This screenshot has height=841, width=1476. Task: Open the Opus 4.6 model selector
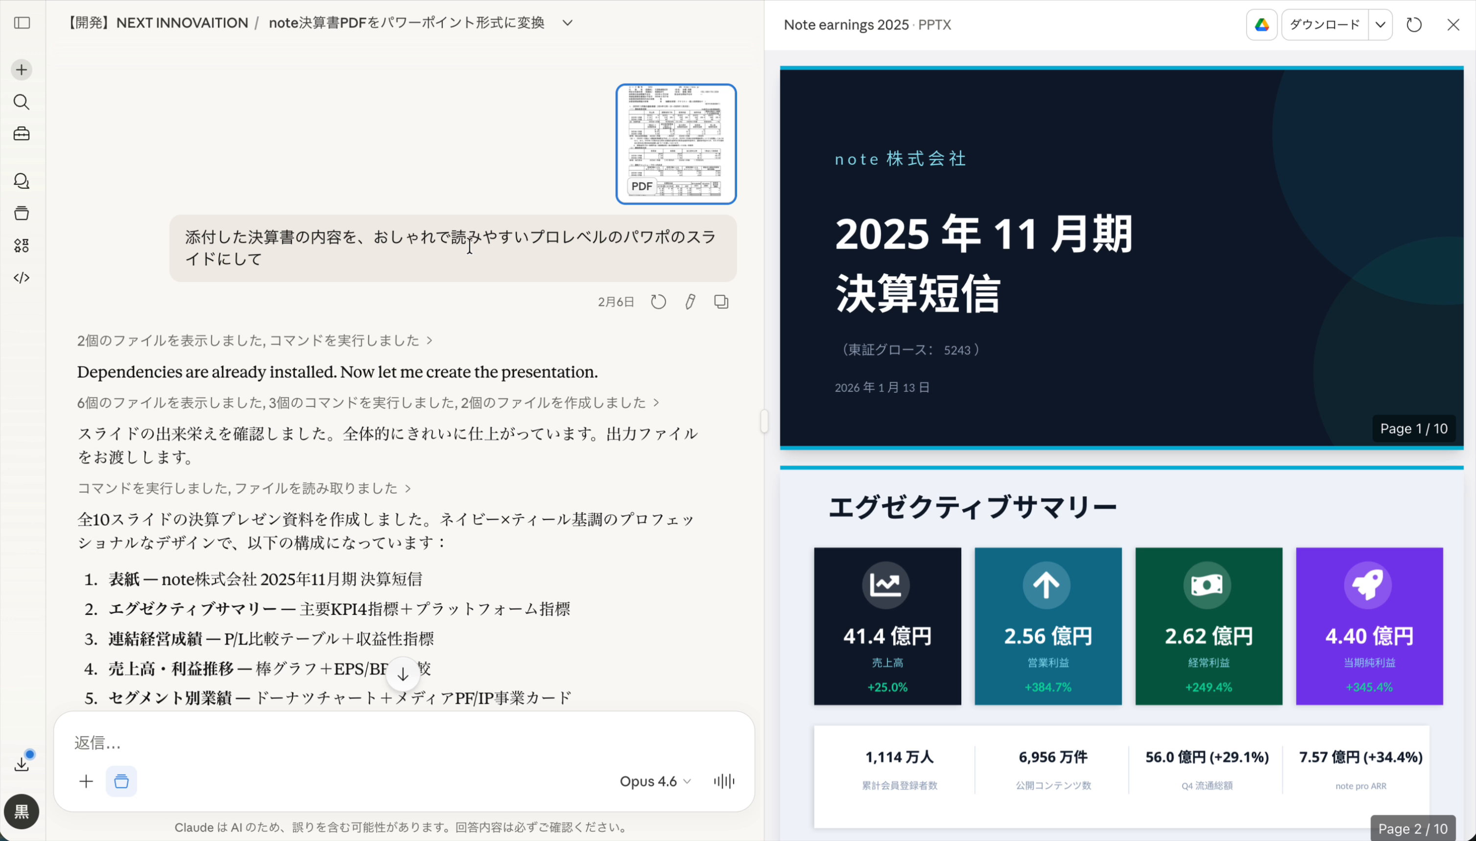(x=655, y=781)
